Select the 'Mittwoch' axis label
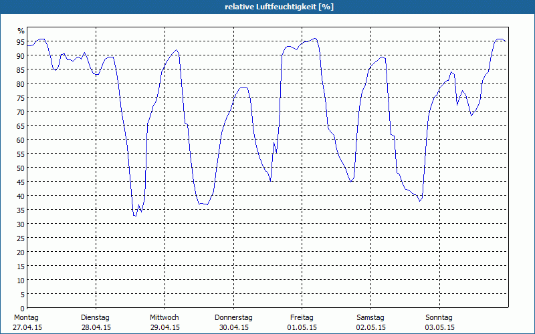 164,318
